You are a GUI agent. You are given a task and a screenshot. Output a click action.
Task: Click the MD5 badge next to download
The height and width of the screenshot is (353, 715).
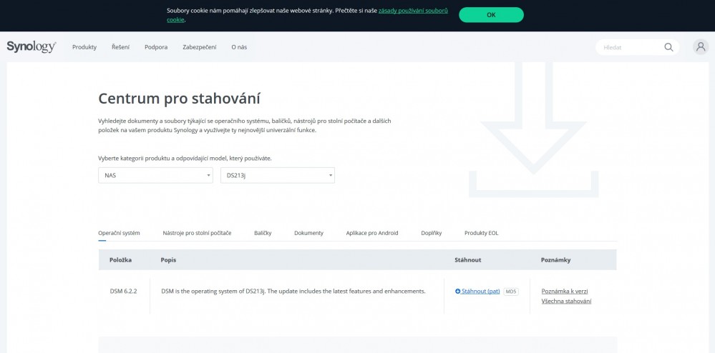[x=511, y=292]
